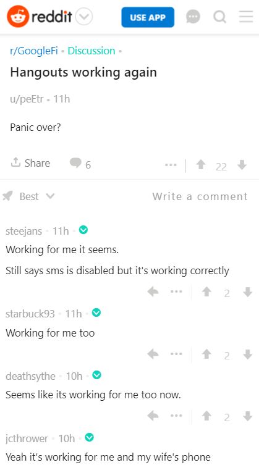Open more options on deathsythe's comment
The height and width of the screenshot is (465, 259).
click(x=176, y=416)
